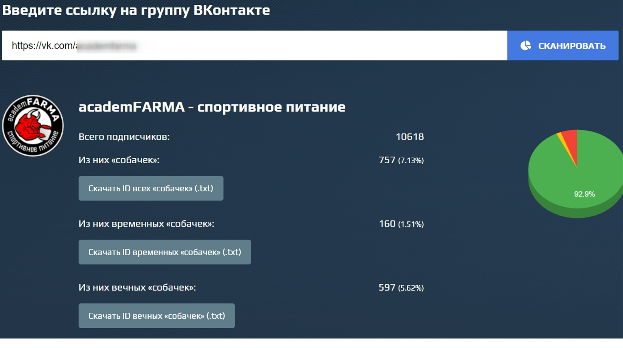Select the label Из них временных «собачек»

click(x=146, y=224)
